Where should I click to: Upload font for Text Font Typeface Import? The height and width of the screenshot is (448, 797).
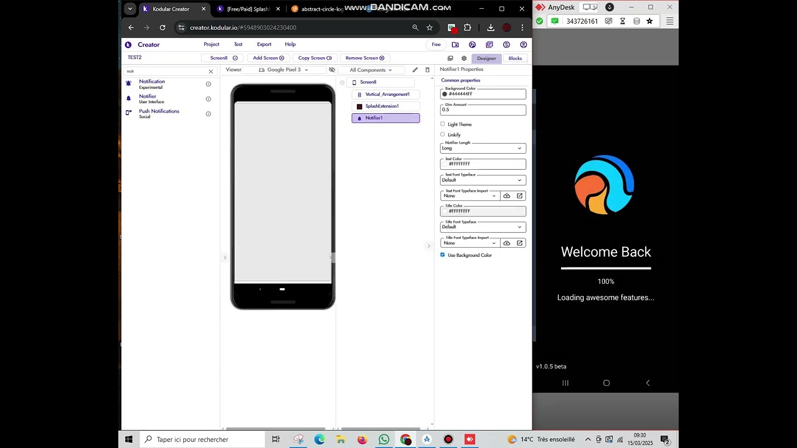click(x=507, y=196)
